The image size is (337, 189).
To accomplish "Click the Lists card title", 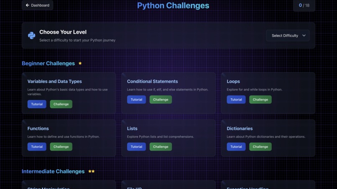I will tap(132, 128).
